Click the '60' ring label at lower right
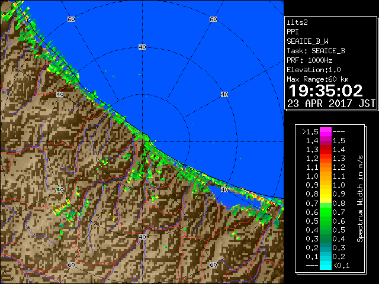This screenshot has width=379, height=284. pyautogui.click(x=213, y=265)
